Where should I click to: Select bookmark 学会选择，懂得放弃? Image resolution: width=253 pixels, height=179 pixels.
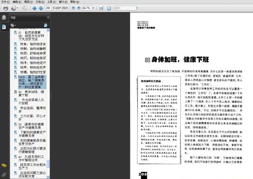point(32,110)
